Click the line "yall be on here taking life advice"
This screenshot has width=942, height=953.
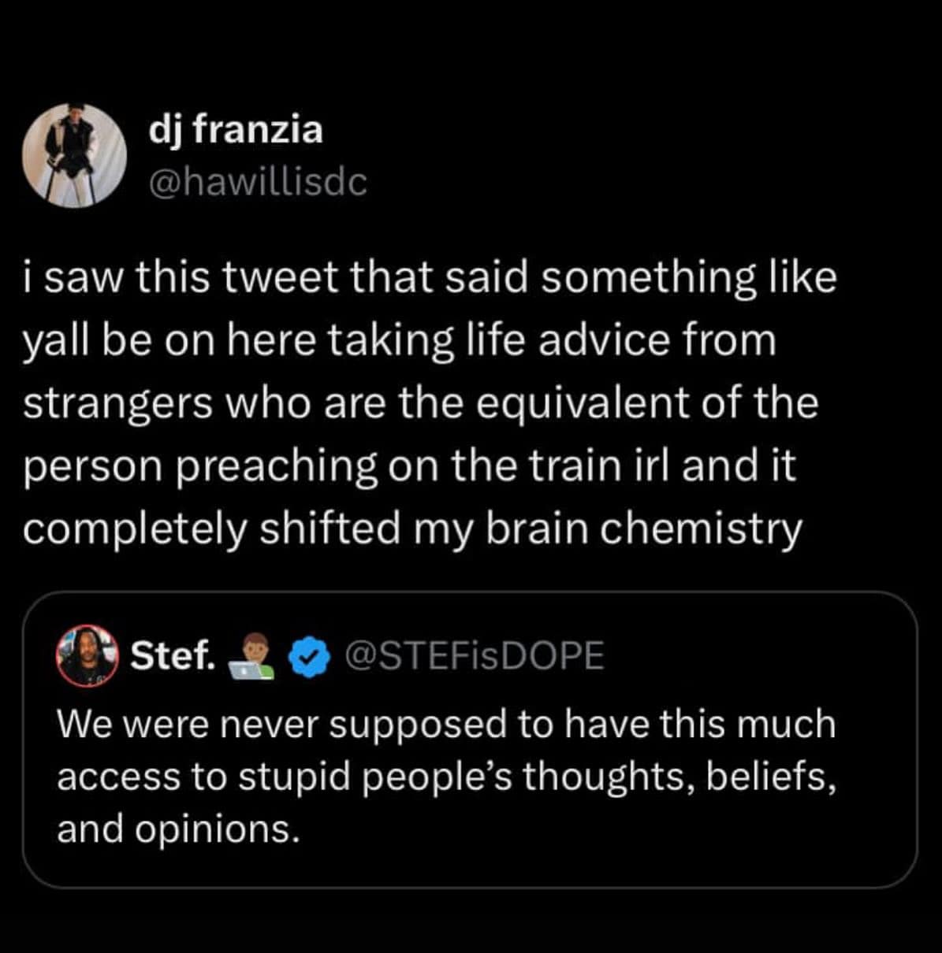[x=400, y=340]
